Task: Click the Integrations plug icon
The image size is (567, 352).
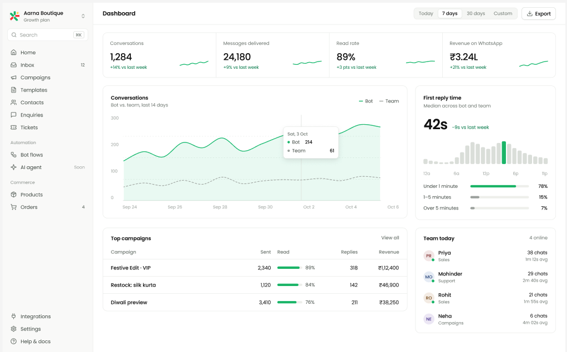Action: click(x=13, y=316)
